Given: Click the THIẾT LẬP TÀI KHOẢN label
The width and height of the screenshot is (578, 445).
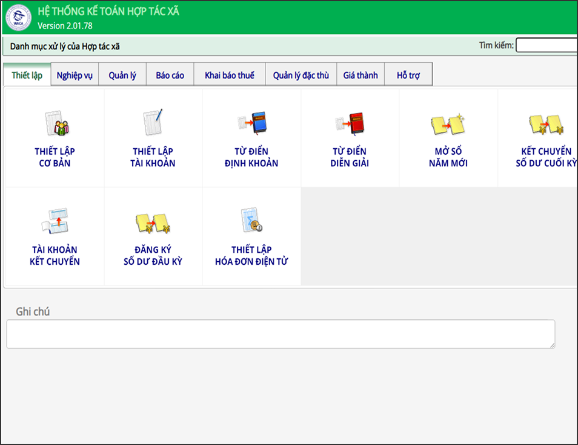Looking at the screenshot, I should (x=153, y=157).
